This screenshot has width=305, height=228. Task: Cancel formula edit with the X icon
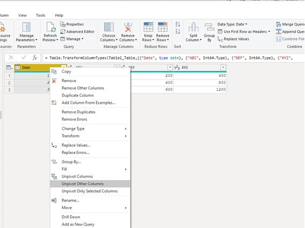[11, 57]
